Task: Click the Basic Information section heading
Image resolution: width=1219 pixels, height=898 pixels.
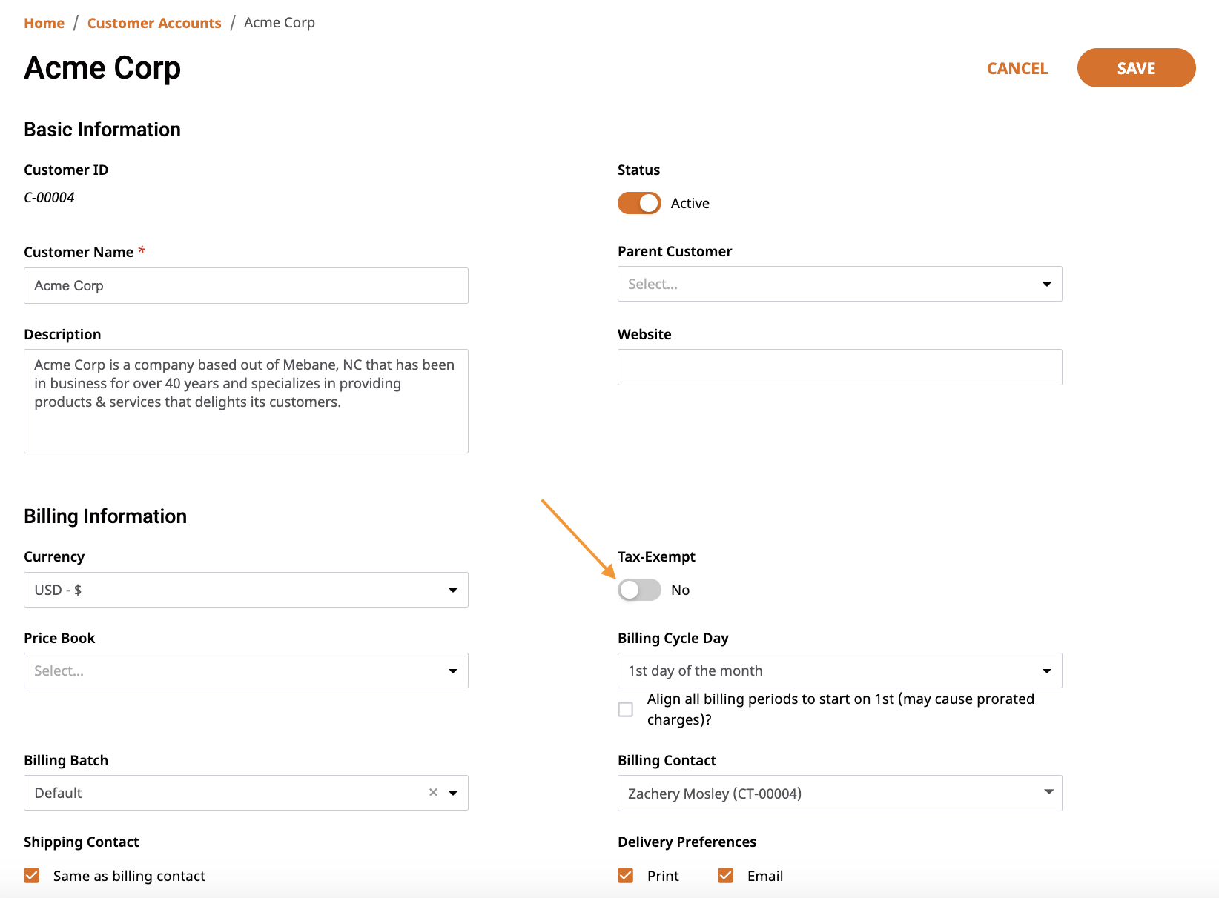Action: tap(102, 130)
